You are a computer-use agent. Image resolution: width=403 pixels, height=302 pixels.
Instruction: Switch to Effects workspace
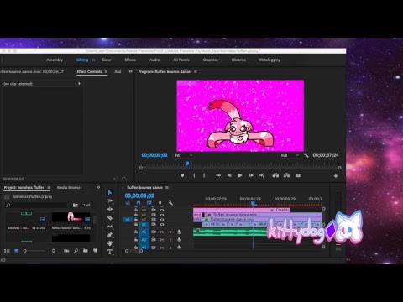coord(130,60)
